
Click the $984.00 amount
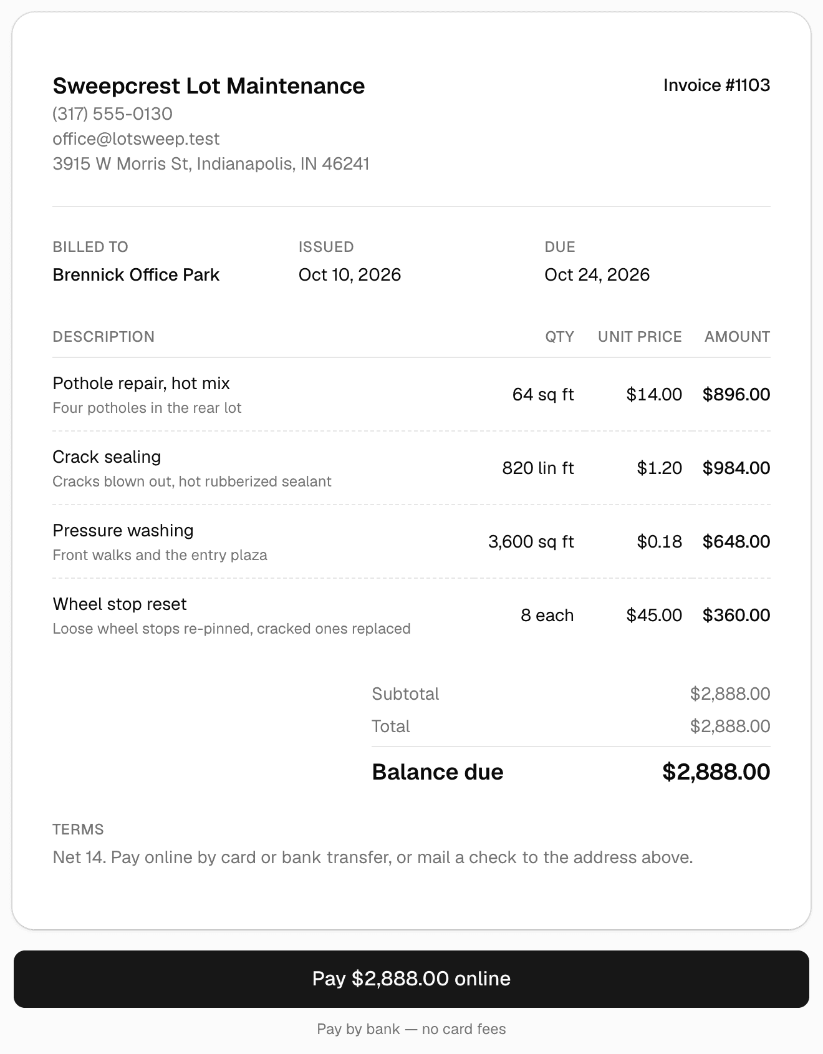tap(736, 468)
